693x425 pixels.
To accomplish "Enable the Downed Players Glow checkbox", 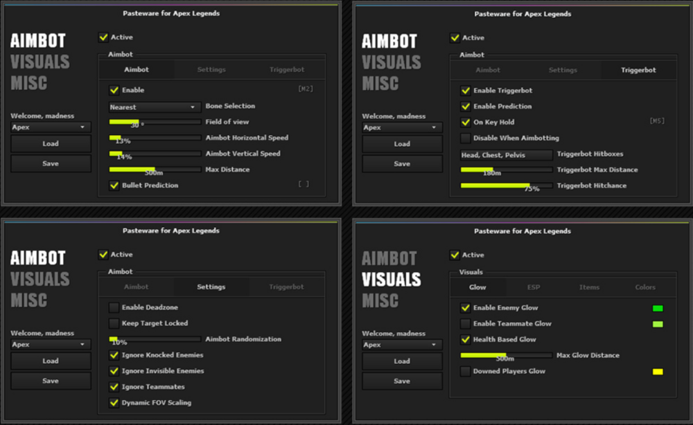I will point(466,371).
